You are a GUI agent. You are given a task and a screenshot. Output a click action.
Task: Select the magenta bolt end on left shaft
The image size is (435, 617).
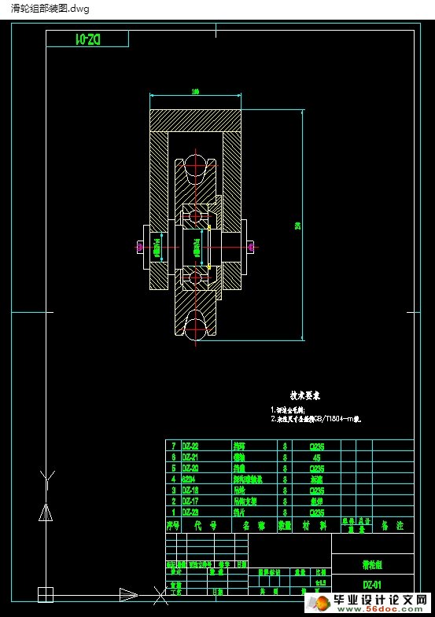point(139,247)
